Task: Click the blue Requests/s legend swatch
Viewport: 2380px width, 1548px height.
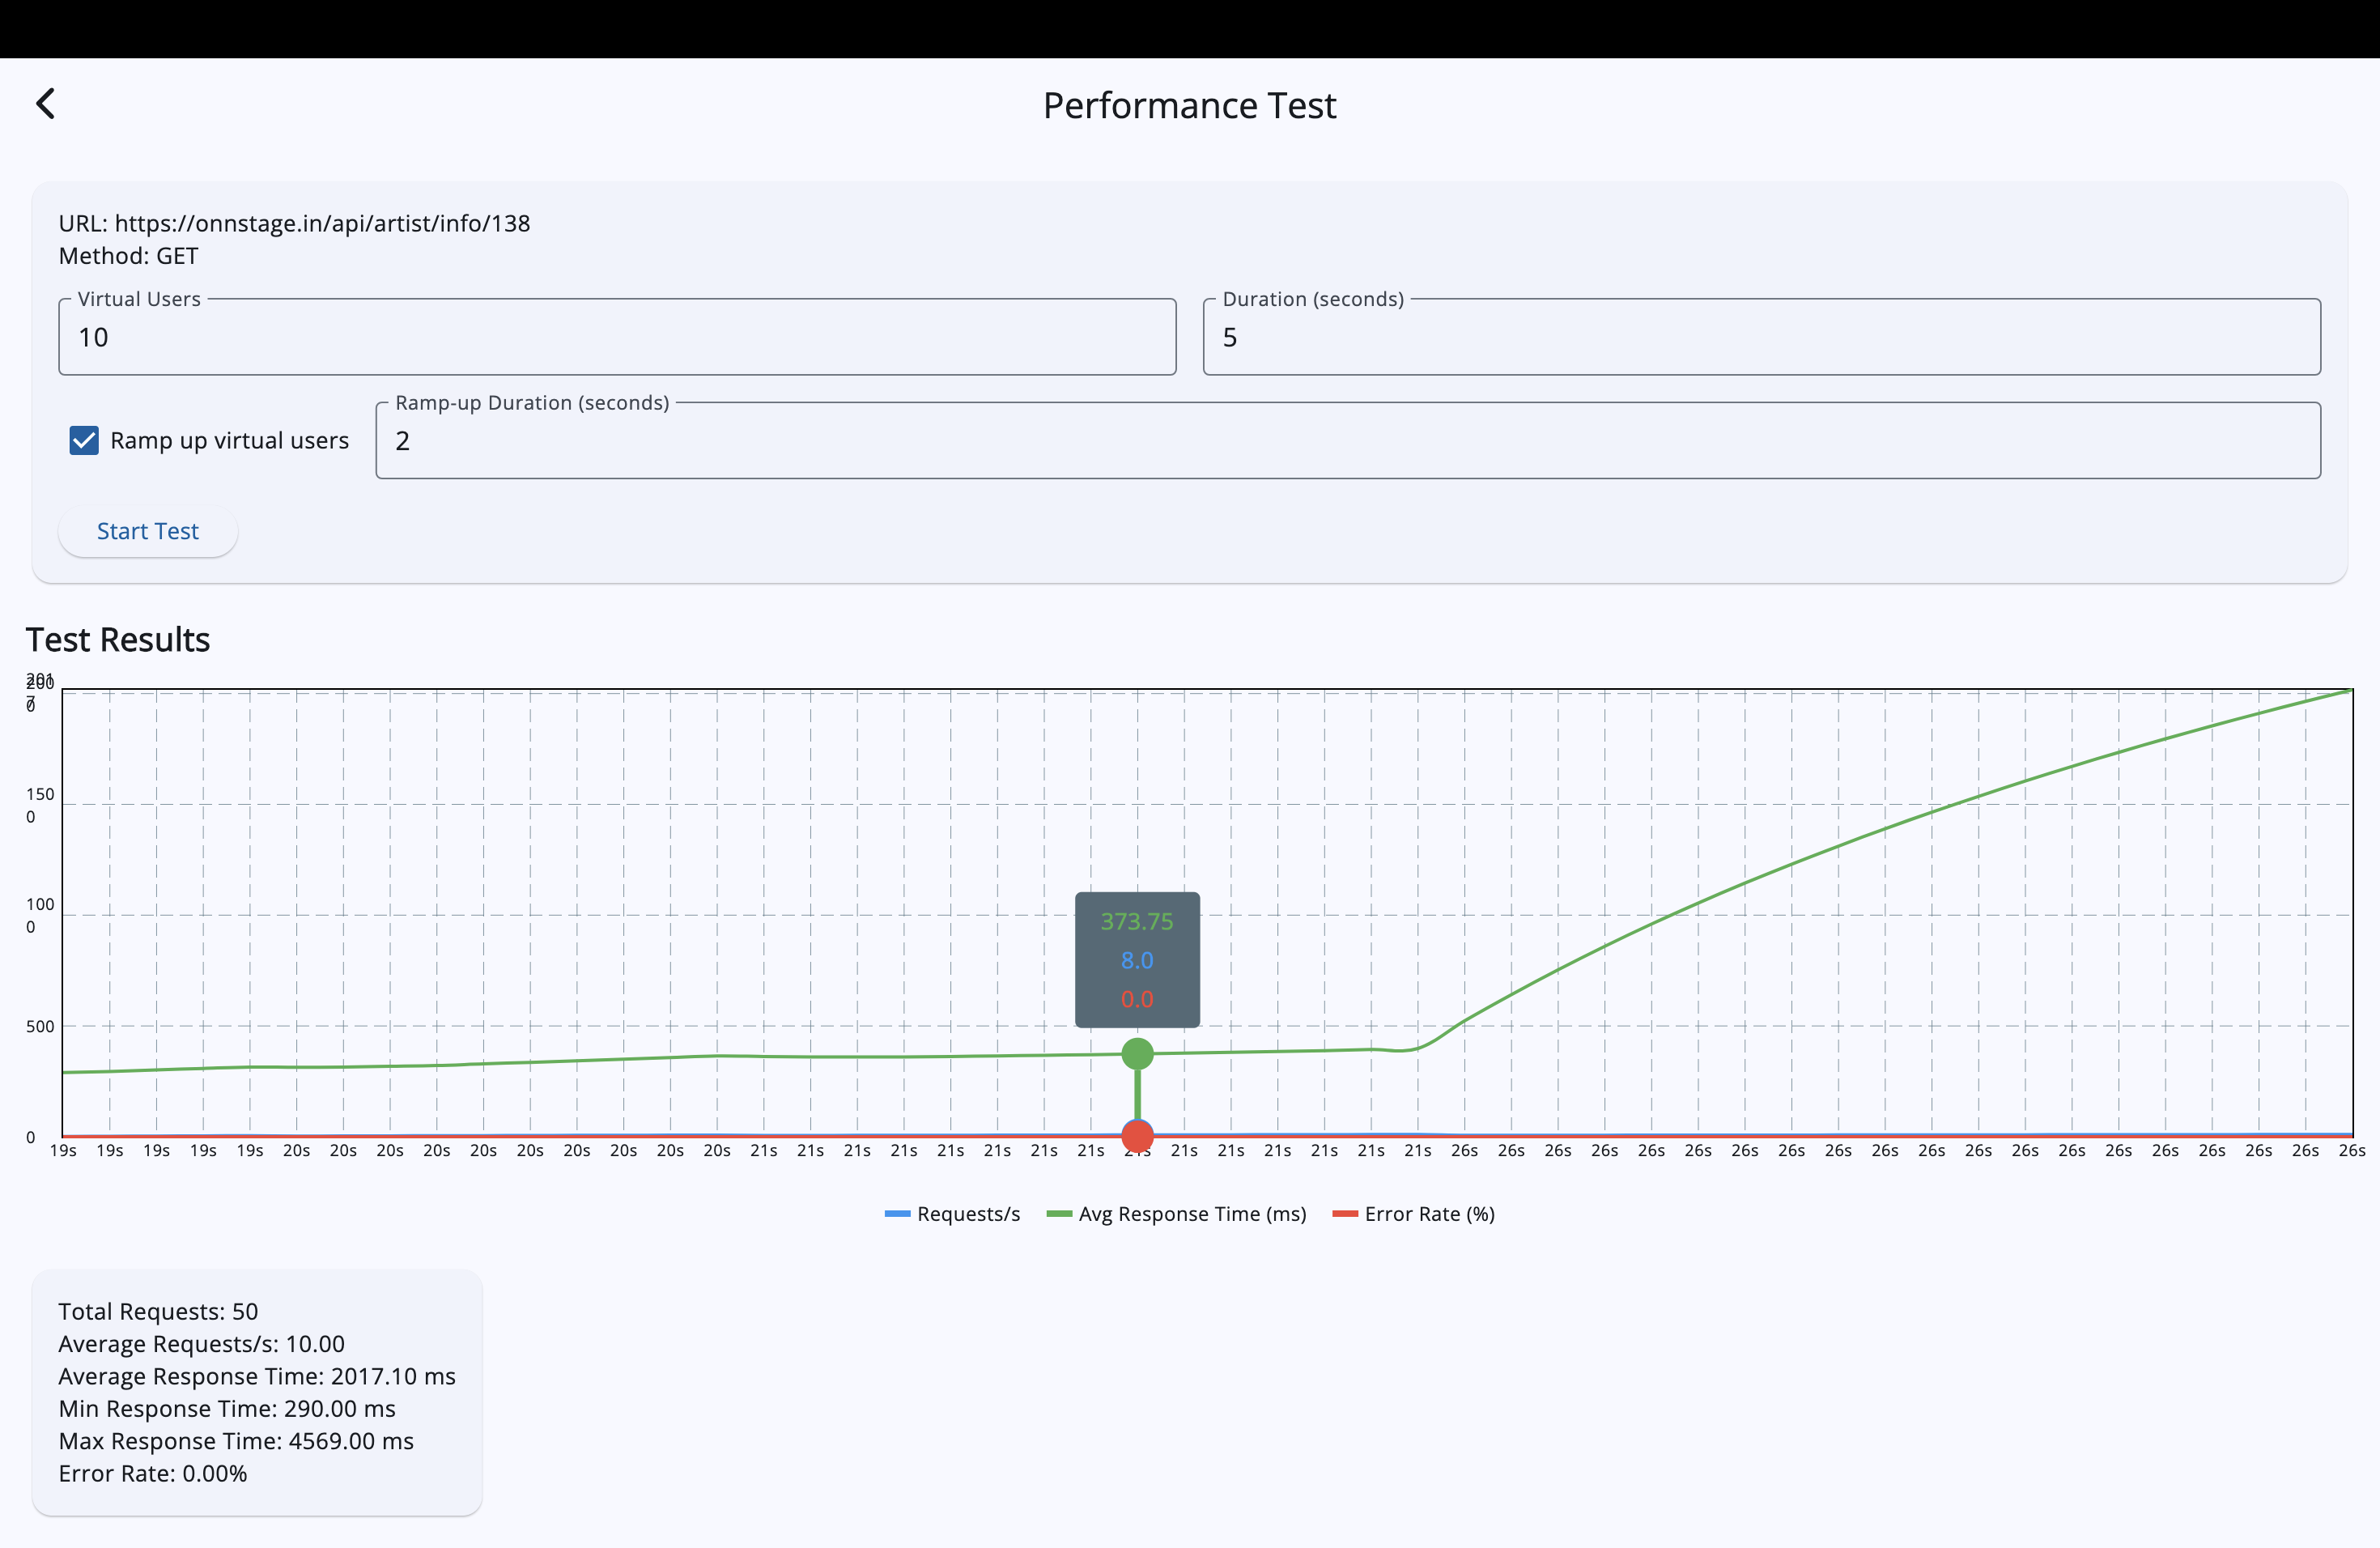Action: pos(897,1214)
